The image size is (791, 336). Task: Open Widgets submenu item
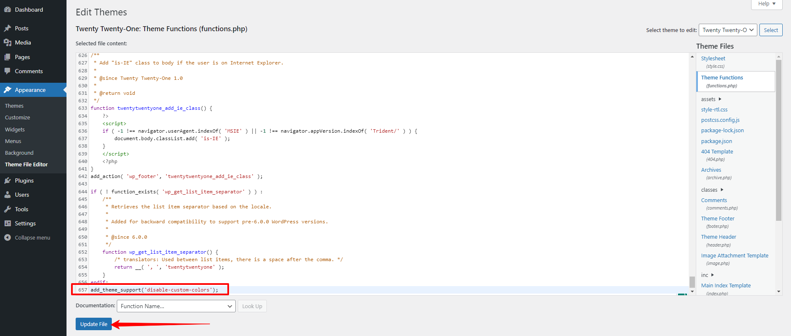15,130
